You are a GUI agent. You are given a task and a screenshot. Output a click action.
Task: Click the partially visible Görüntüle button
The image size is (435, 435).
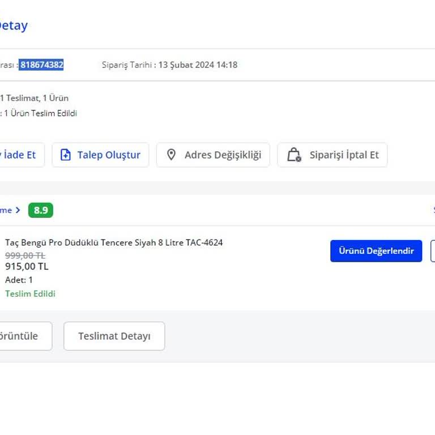pyautogui.click(x=23, y=336)
